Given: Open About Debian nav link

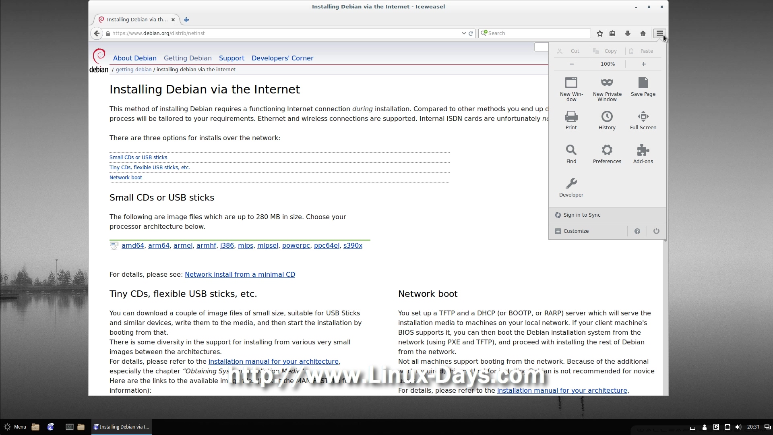Looking at the screenshot, I should [135, 58].
